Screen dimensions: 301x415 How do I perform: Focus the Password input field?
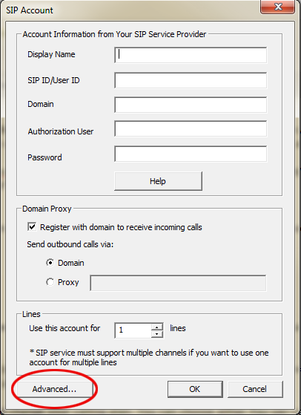pyautogui.click(x=191, y=154)
